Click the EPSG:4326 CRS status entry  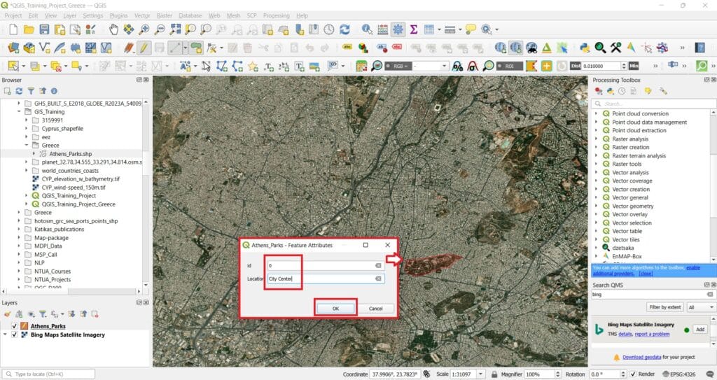coord(679,374)
